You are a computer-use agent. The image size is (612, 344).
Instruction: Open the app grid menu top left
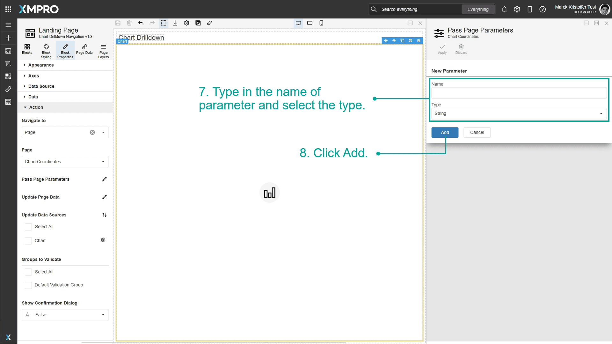[8, 9]
